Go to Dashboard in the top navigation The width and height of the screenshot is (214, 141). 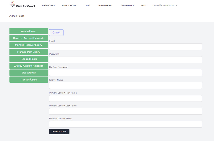click(x=48, y=5)
